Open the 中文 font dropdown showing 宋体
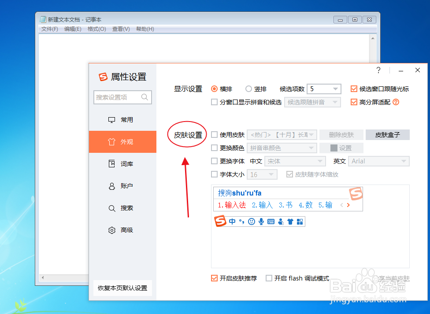 [x=295, y=161]
